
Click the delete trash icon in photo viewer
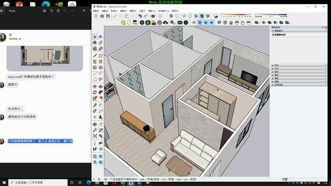click(58, 10)
